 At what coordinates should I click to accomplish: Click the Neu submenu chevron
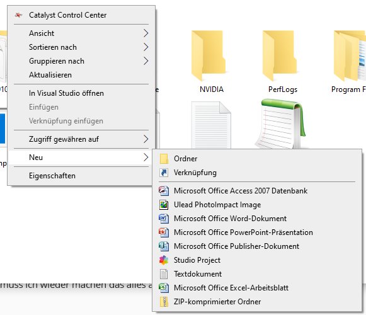tap(146, 157)
